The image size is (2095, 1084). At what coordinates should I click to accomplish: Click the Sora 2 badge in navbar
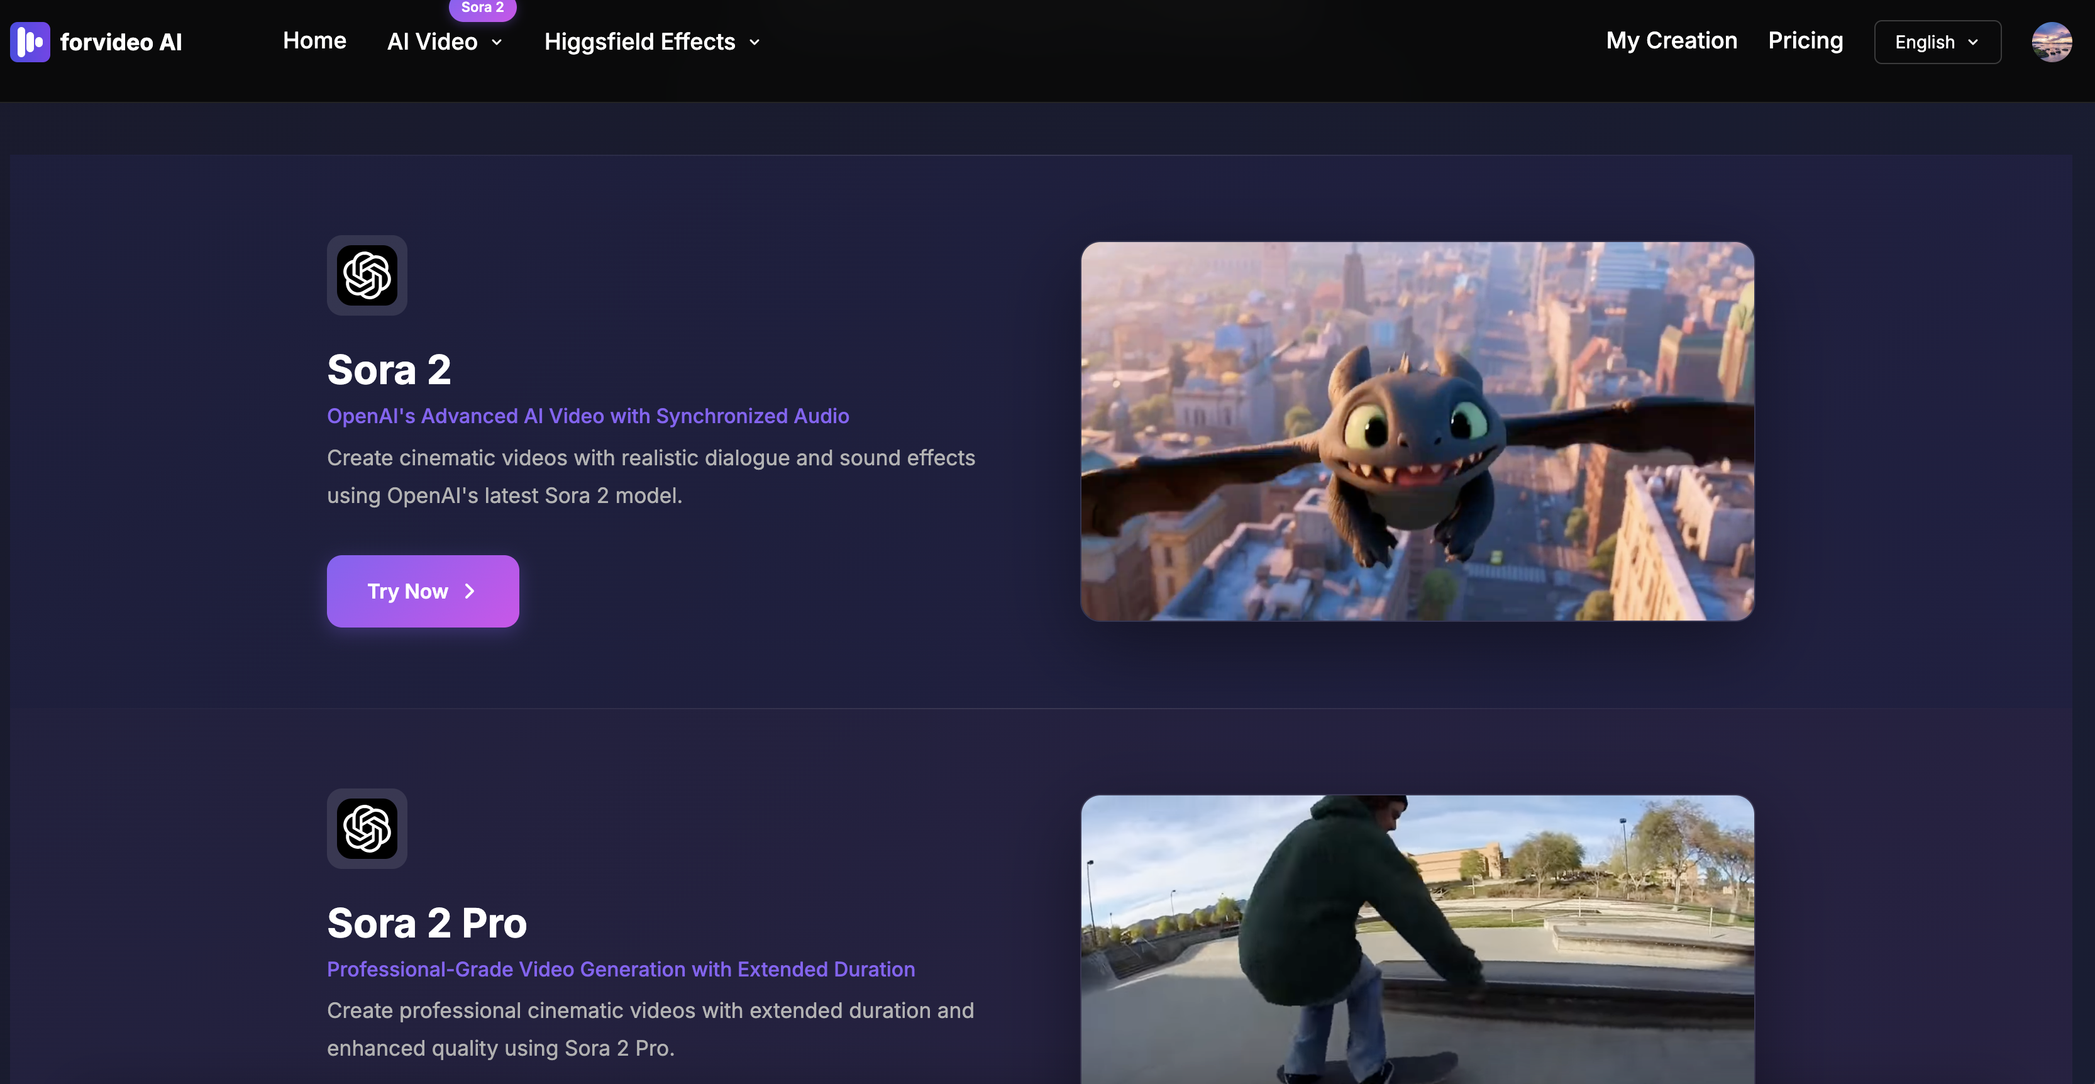[x=482, y=9]
